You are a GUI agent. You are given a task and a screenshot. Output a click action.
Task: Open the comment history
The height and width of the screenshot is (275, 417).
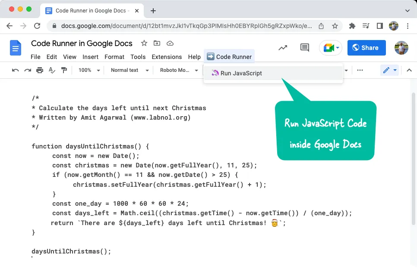point(304,47)
